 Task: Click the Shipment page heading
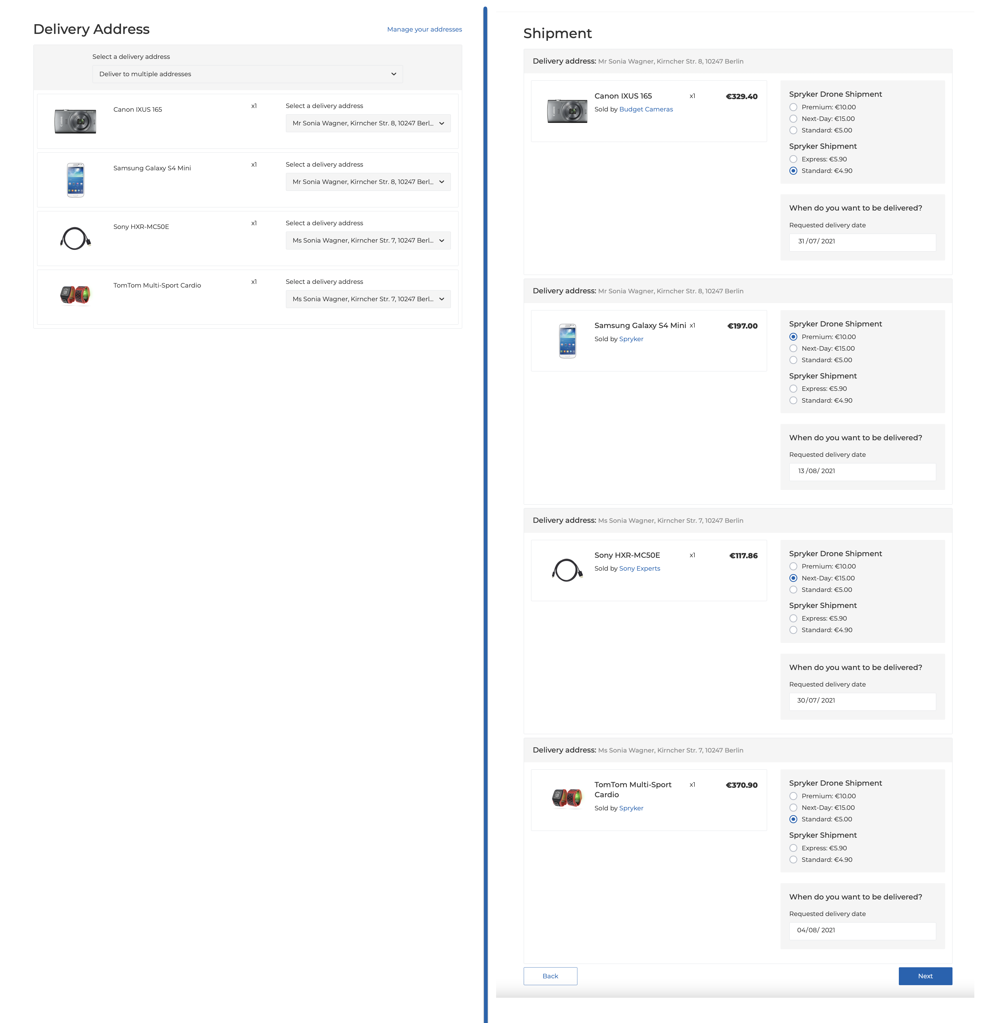557,33
